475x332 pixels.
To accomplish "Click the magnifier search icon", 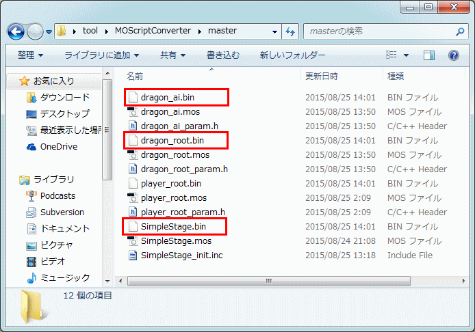I will [460, 31].
